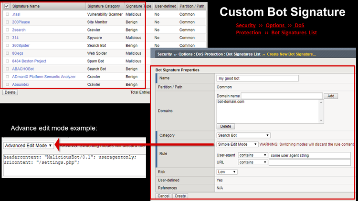Check the box for 80legs signature

[7, 53]
